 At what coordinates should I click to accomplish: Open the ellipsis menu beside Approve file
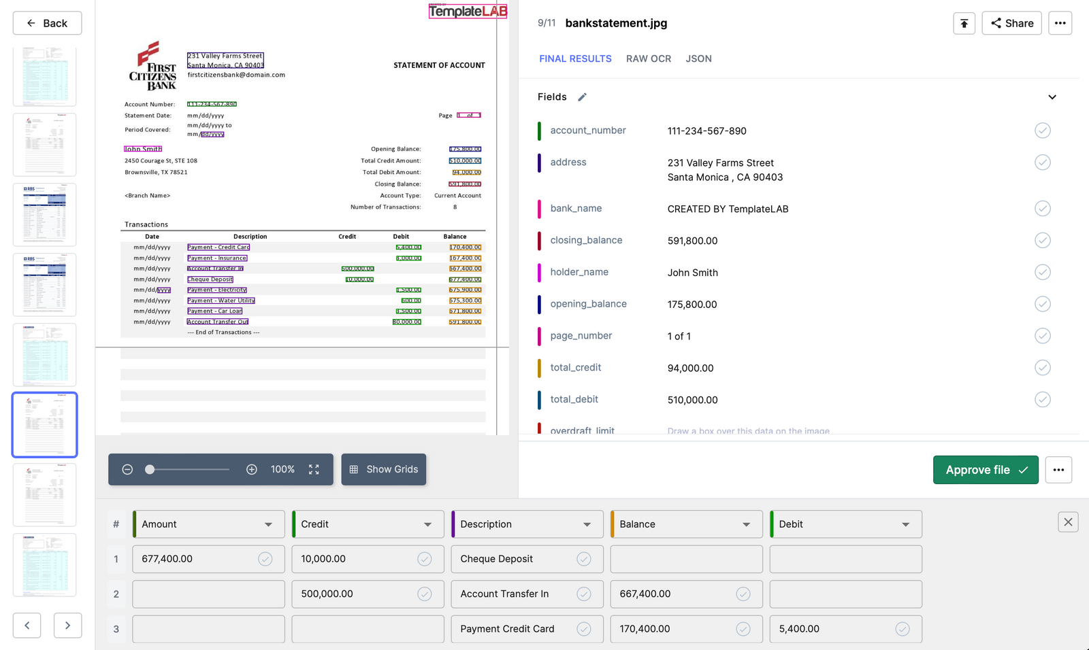click(1058, 469)
